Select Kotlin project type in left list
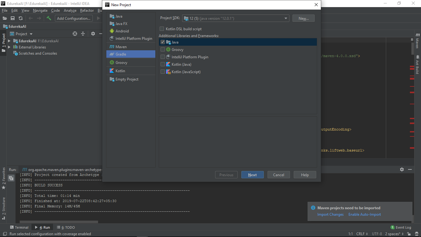Viewport: 421px width, 237px height. point(131,71)
